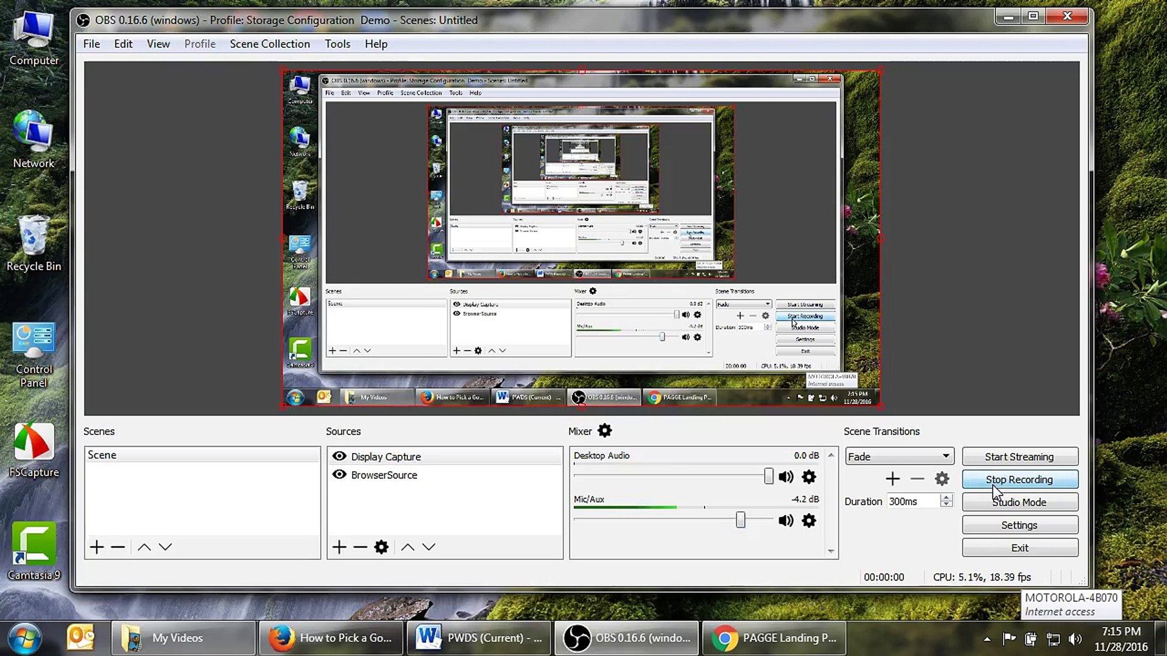This screenshot has width=1167, height=656.
Task: Move source up in the Sources list
Action: pyautogui.click(x=408, y=547)
